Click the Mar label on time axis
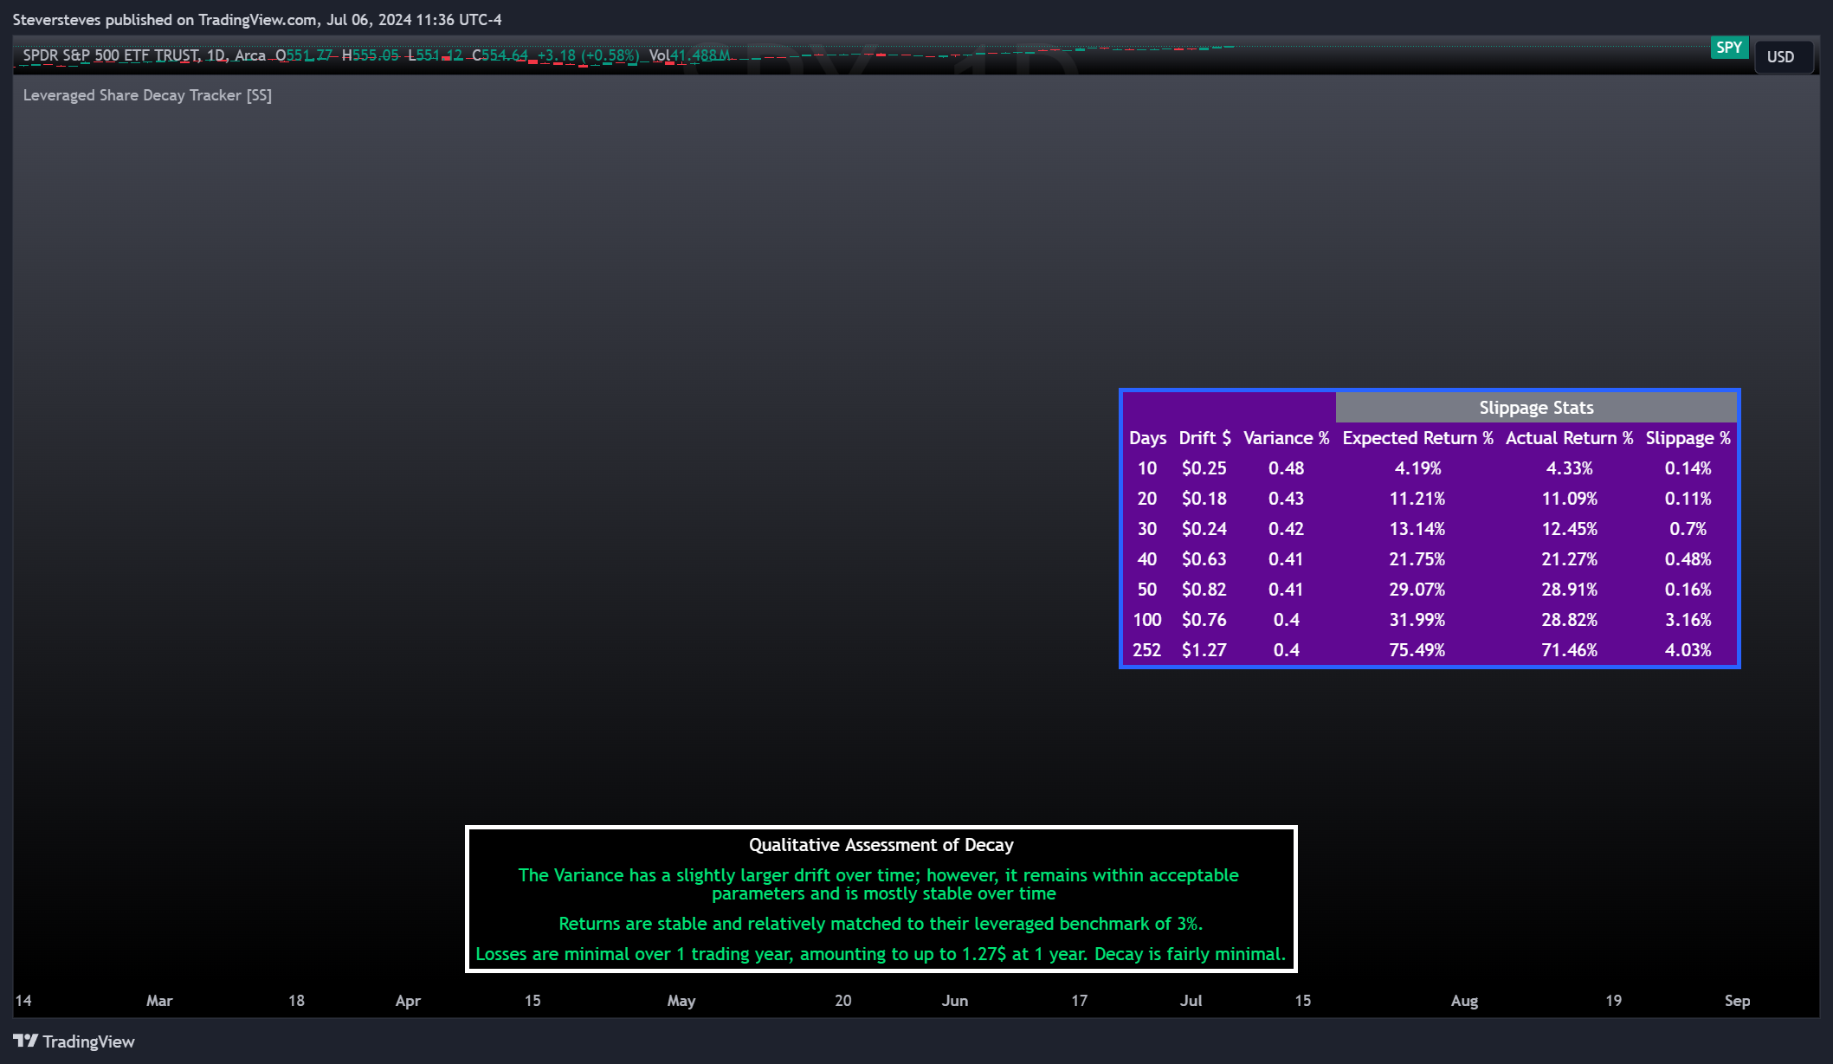The width and height of the screenshot is (1833, 1064). click(x=159, y=1001)
